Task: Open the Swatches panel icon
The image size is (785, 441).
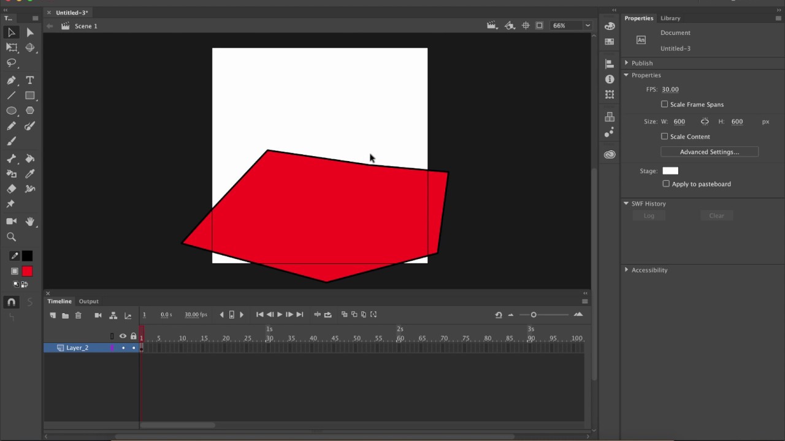Action: 610,42
